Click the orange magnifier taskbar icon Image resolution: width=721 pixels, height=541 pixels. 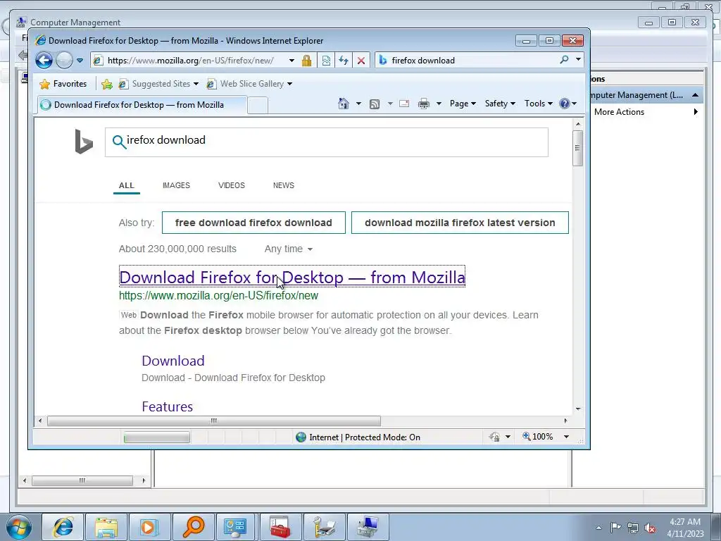[x=193, y=527]
